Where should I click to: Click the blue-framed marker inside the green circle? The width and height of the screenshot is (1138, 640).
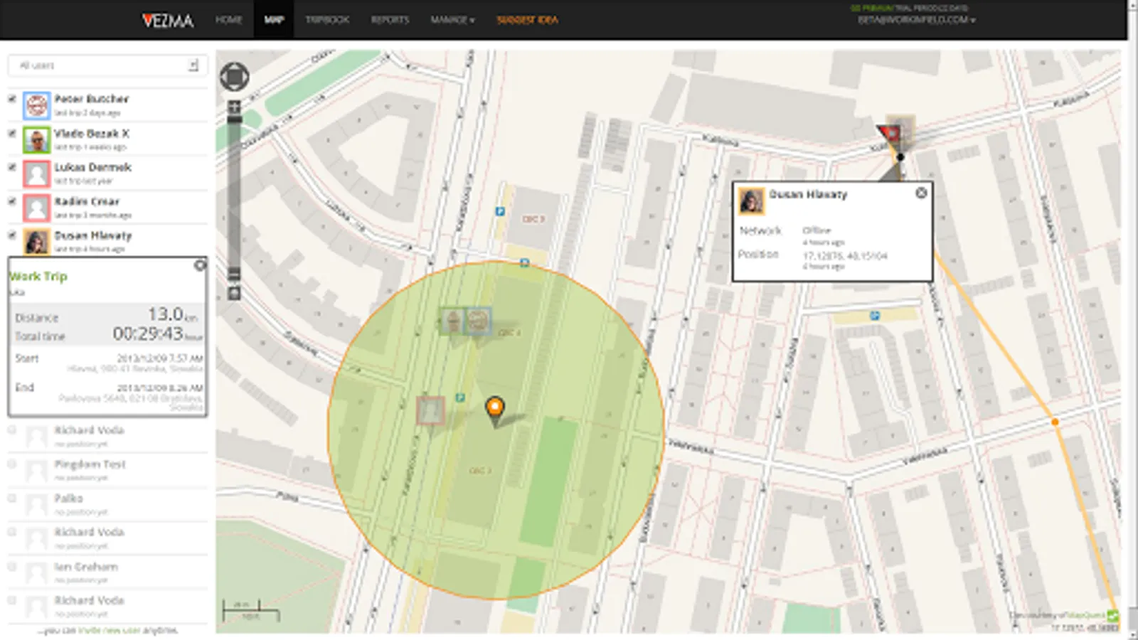pyautogui.click(x=478, y=321)
